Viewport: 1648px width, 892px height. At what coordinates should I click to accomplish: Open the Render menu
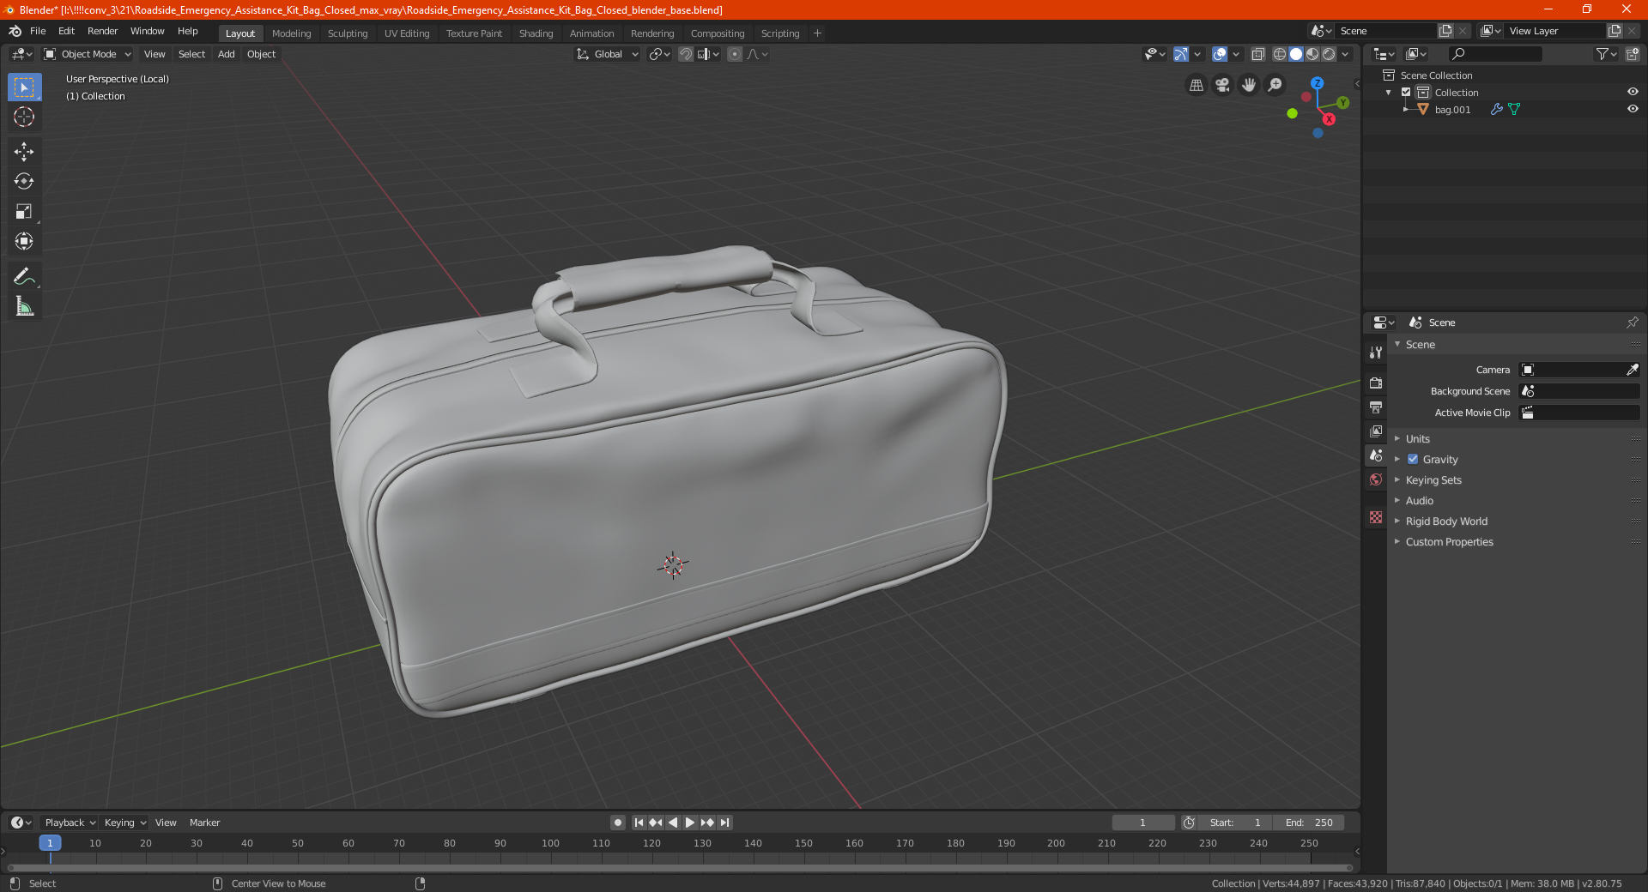(102, 31)
